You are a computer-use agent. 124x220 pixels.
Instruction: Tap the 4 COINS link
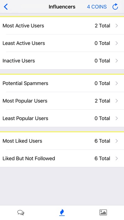coord(97,7)
